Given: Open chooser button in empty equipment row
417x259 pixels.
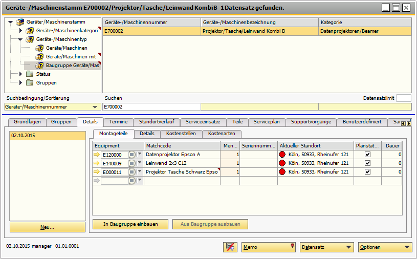Looking at the screenshot, I should (x=131, y=181).
